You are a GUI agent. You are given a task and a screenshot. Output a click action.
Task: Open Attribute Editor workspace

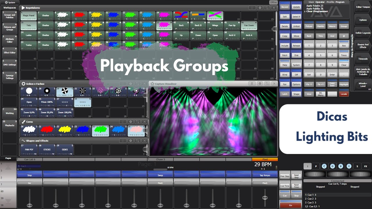click(x=10, y=40)
